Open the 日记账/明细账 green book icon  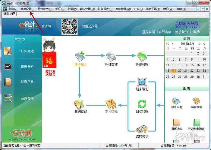point(197,122)
